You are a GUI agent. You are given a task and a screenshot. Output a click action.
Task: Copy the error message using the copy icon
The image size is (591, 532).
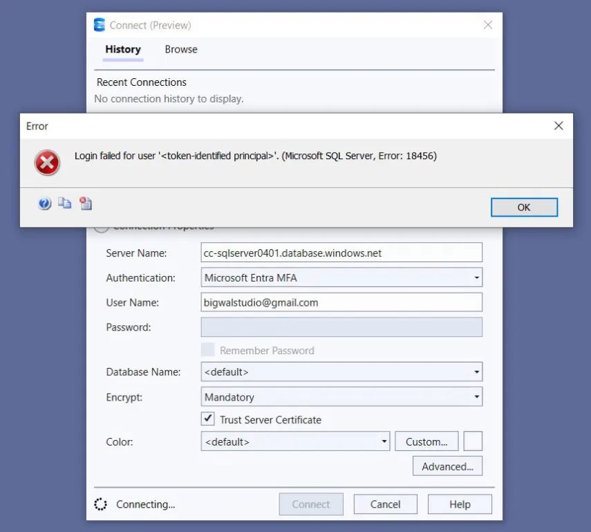[x=65, y=203]
